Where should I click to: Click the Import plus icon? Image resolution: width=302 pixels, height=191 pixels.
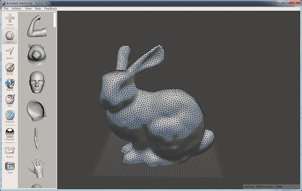click(x=10, y=18)
